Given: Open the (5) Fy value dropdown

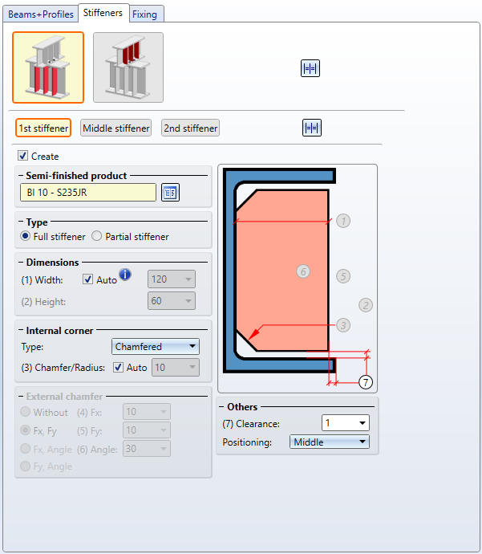Looking at the screenshot, I should (x=147, y=430).
